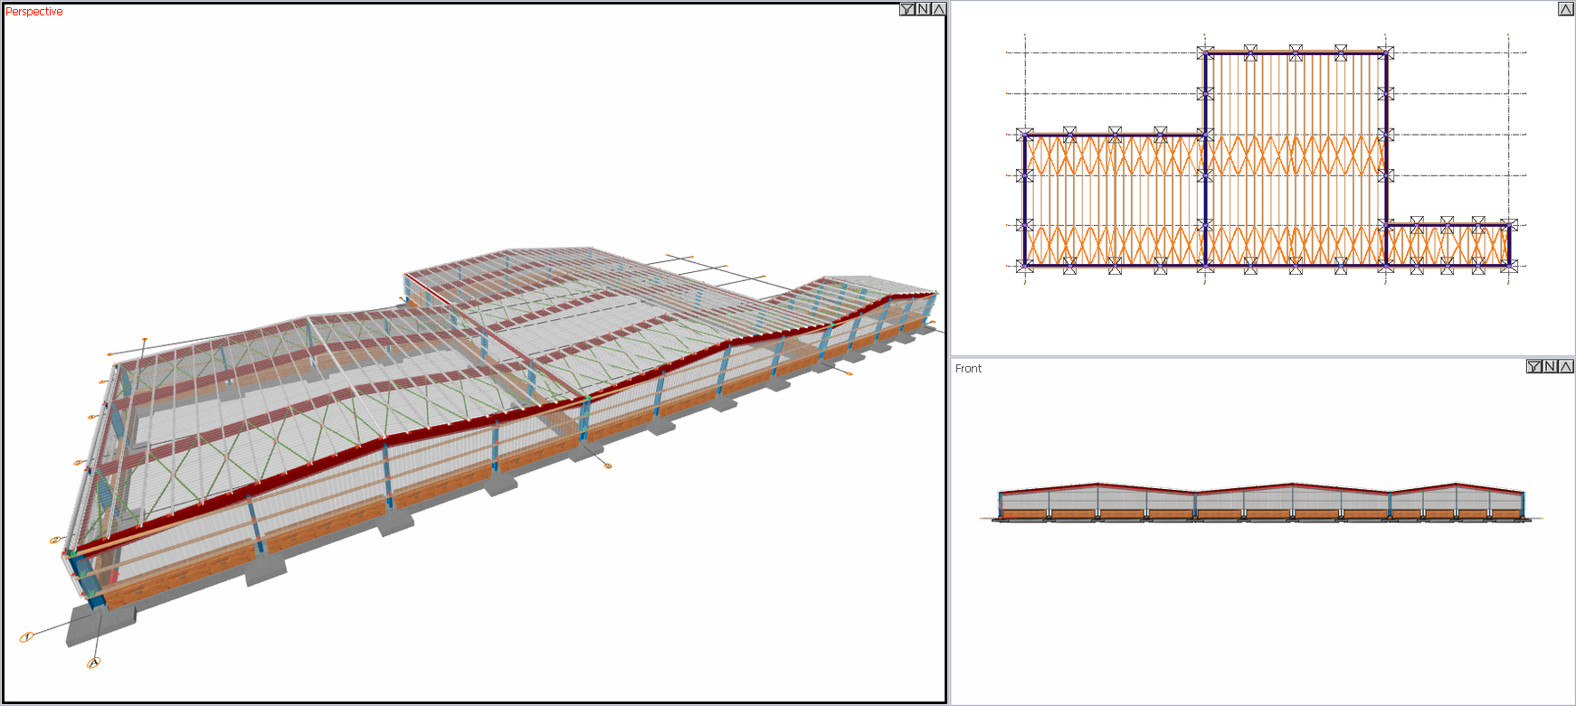Select cross-bracing in the small right plan wing

click(x=1448, y=245)
